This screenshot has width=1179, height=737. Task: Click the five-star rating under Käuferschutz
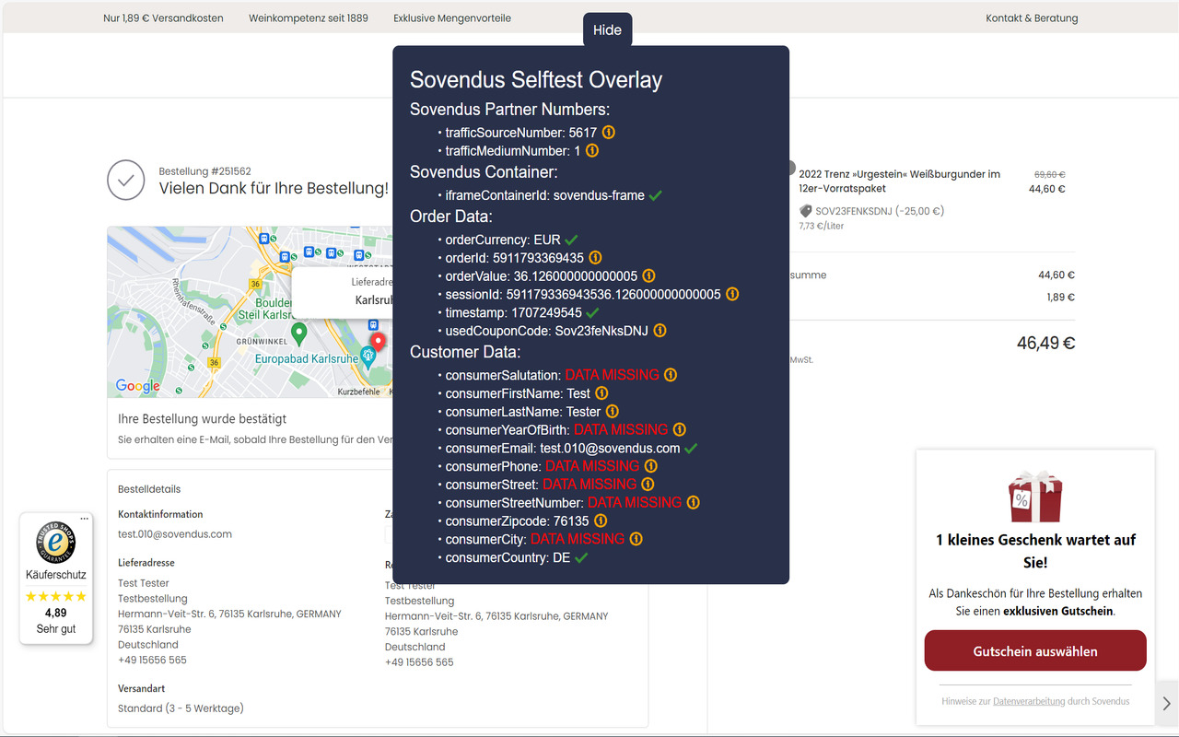point(56,595)
